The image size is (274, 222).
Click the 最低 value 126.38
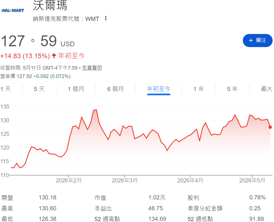(48, 219)
